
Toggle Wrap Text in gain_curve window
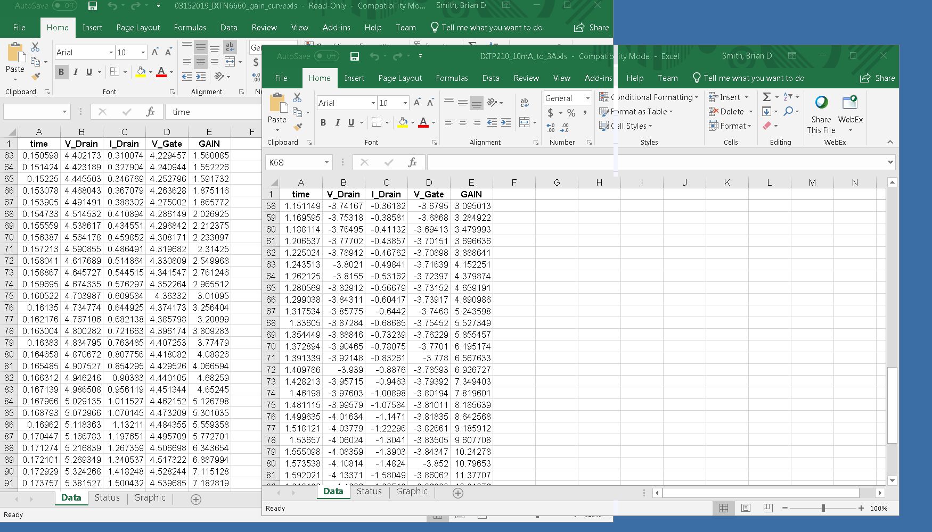tap(230, 47)
